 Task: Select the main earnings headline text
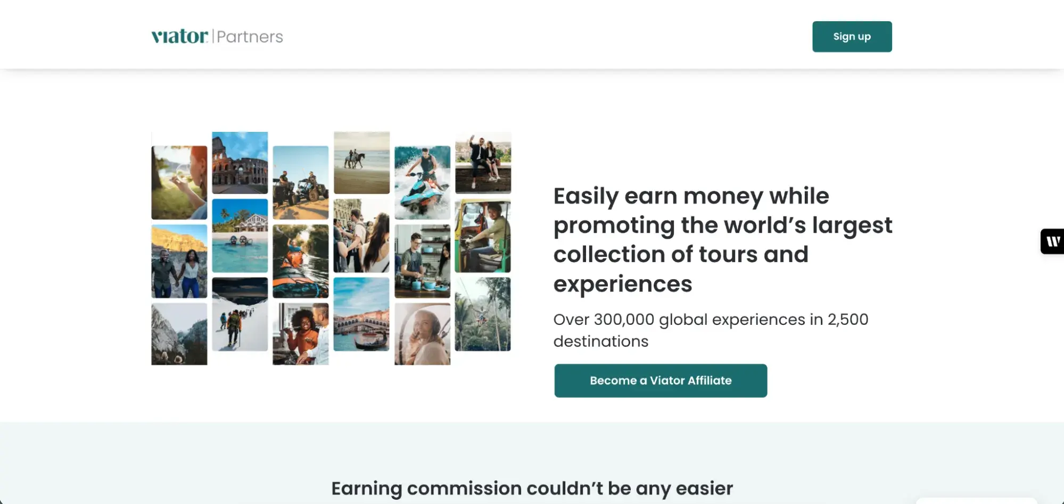click(723, 239)
